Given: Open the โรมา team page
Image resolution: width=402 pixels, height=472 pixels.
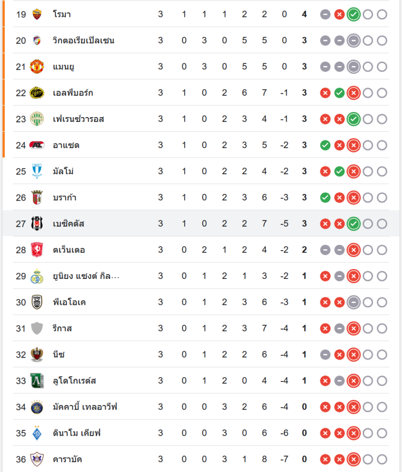Looking at the screenshot, I should [x=62, y=14].
